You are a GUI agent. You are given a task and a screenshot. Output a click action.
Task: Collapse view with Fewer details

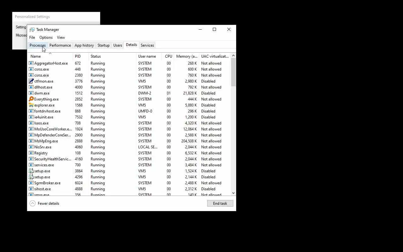44,203
